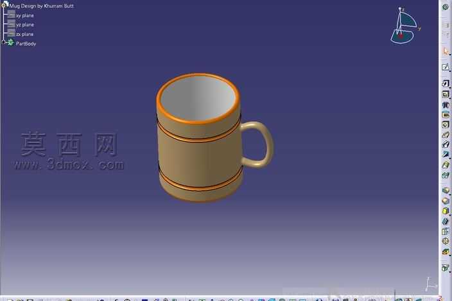
Task: Click the mug handle in the model
Action: [x=270, y=144]
